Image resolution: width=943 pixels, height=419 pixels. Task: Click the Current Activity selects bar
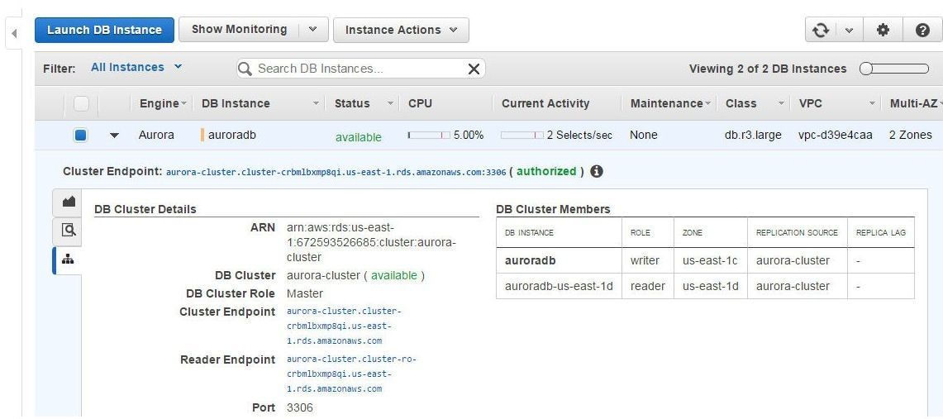pos(522,136)
